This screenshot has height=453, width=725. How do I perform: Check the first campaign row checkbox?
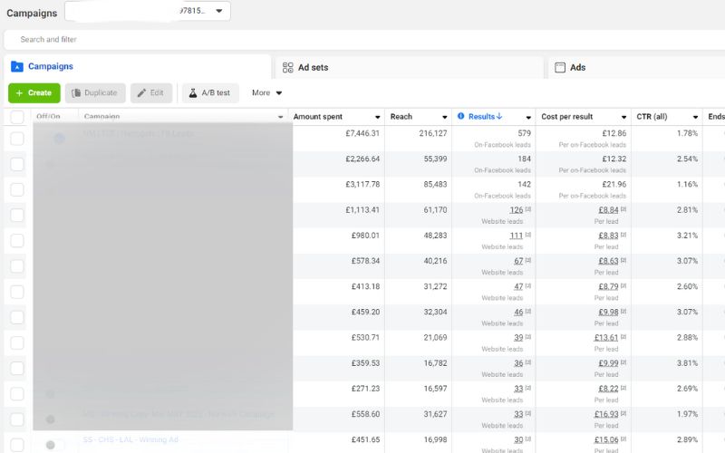tap(17, 139)
